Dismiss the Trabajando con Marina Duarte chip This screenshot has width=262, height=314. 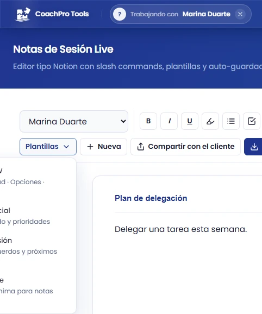click(x=240, y=14)
